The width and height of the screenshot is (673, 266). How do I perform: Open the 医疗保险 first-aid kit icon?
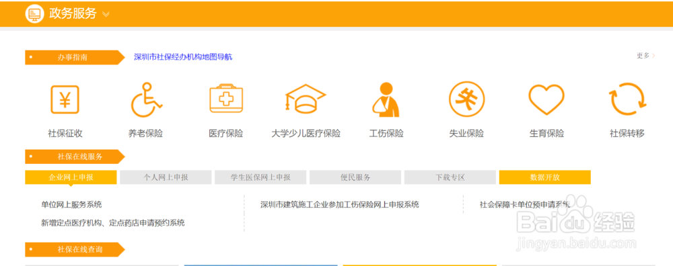[x=226, y=99]
